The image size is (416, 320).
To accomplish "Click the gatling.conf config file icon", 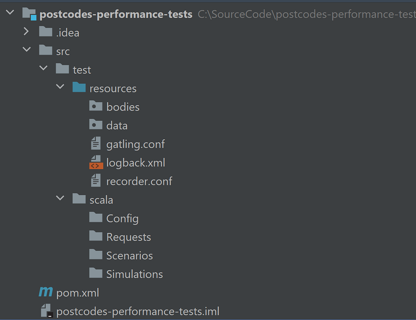I will (95, 144).
